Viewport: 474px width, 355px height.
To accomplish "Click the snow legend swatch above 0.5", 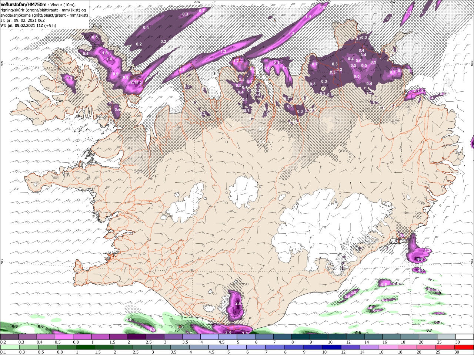I will pyautogui.click(x=64, y=337).
